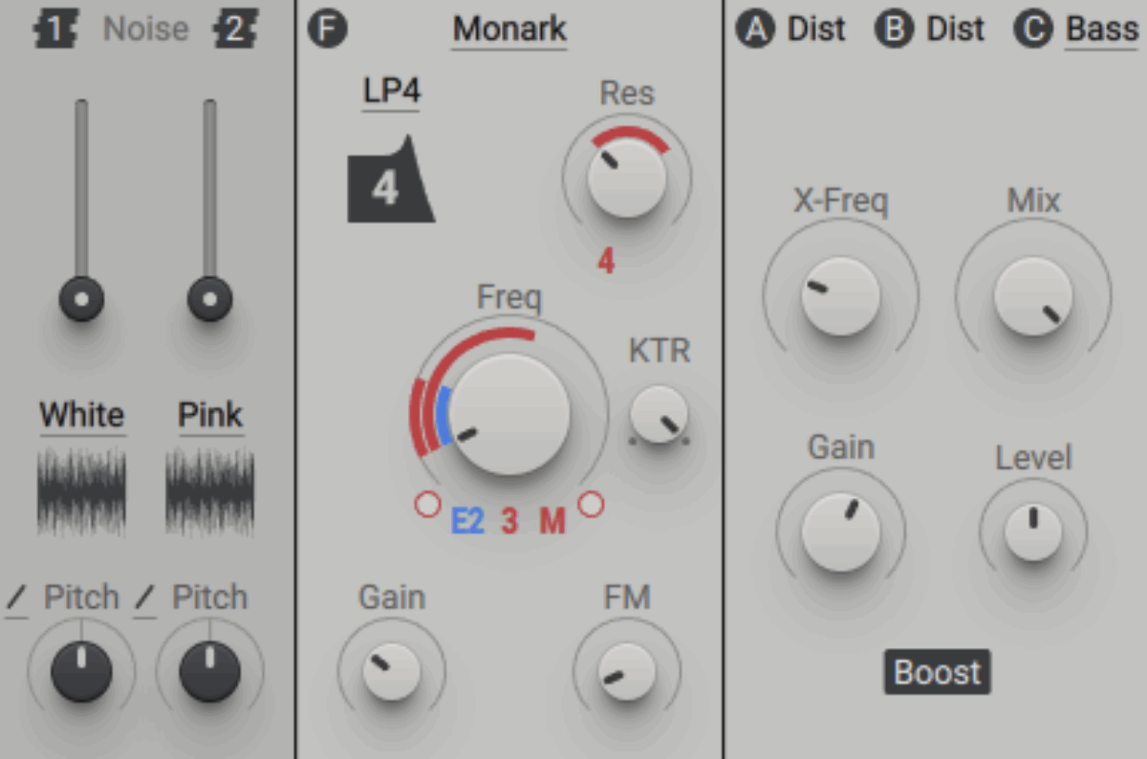Select Noise oscillator slot 1 icon
The height and width of the screenshot is (759, 1147).
coord(55,30)
